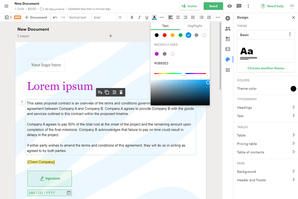Delete the block with the trash icon
Viewport: 298px width, 199px height.
point(121,92)
